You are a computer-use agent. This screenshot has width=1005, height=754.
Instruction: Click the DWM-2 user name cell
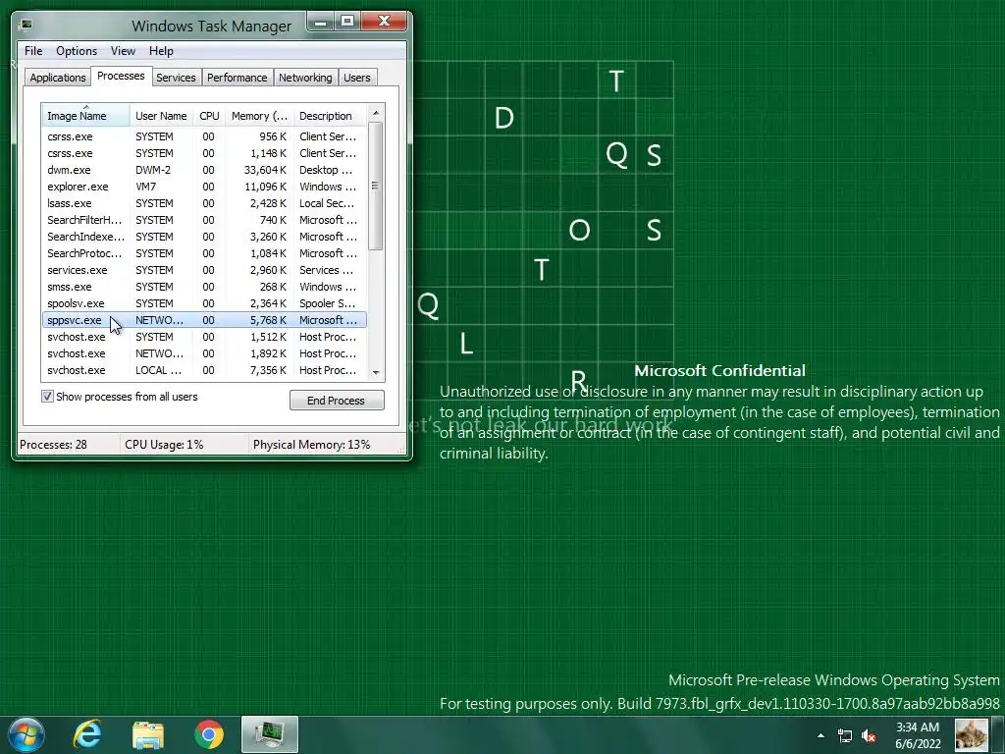[x=153, y=170]
